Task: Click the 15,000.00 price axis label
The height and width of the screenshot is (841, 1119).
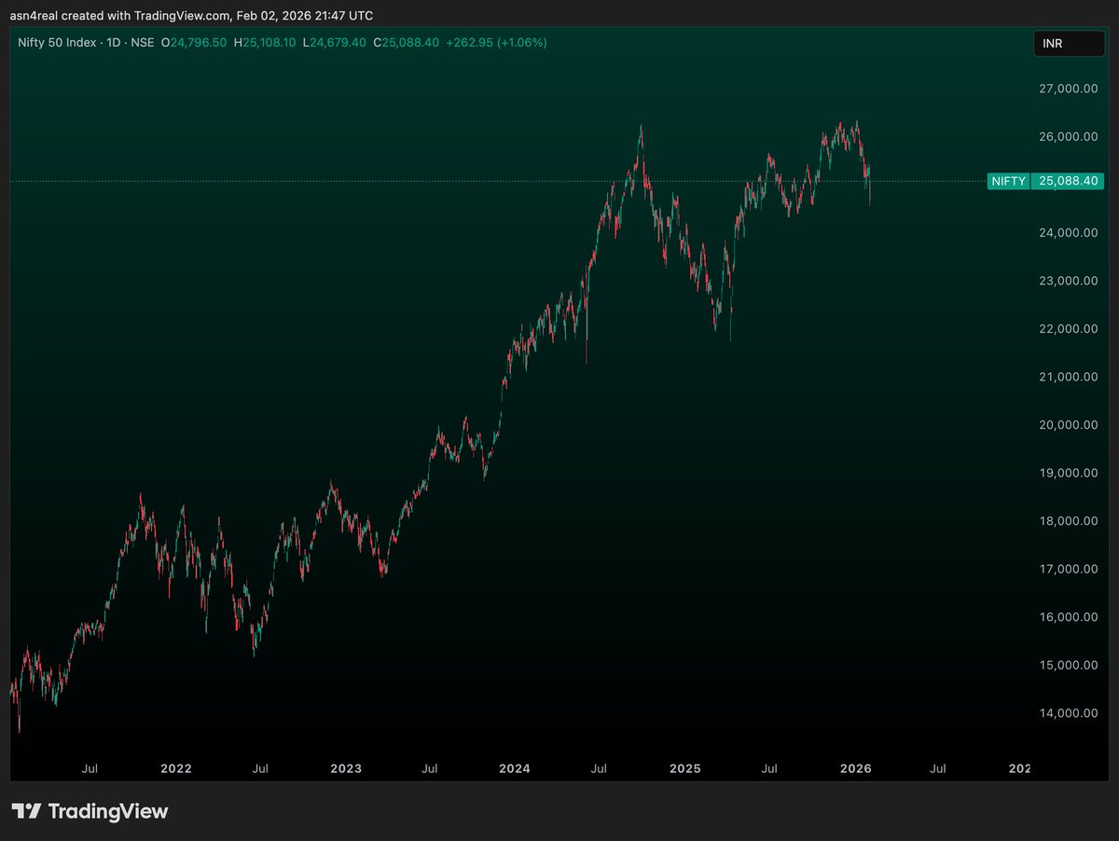Action: [1069, 665]
